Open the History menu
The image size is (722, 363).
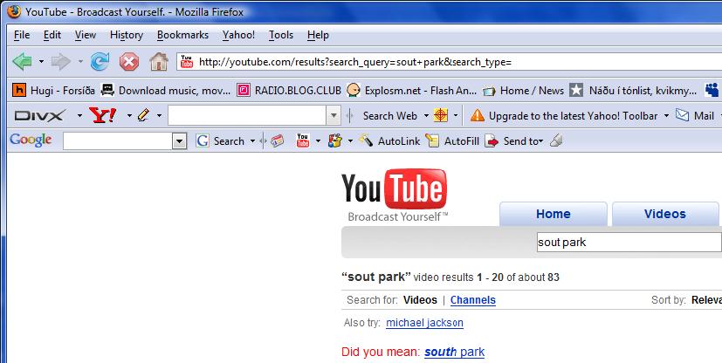(x=127, y=35)
